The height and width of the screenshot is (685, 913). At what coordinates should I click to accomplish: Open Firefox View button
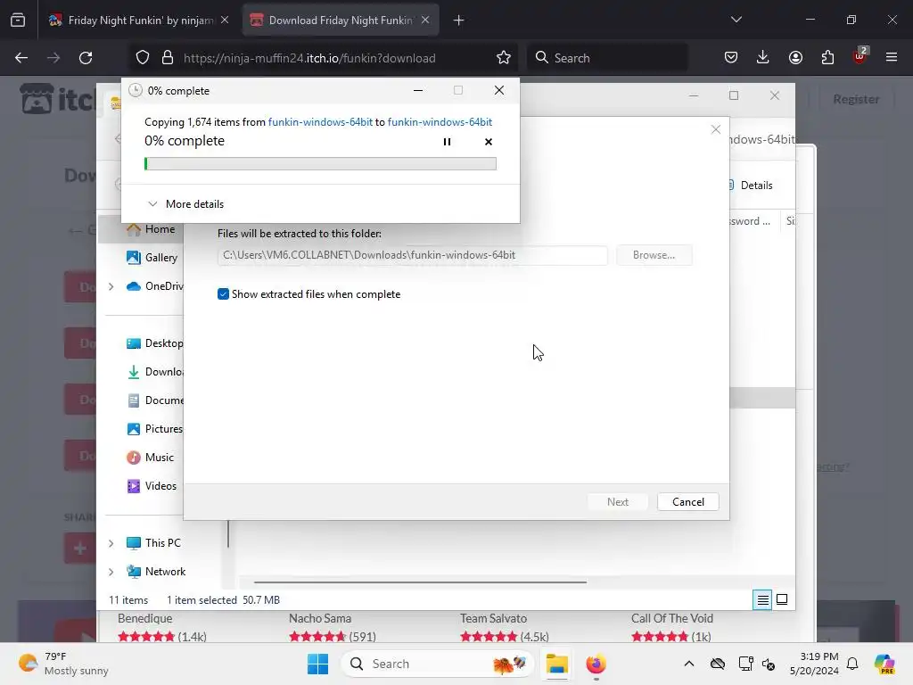(18, 21)
